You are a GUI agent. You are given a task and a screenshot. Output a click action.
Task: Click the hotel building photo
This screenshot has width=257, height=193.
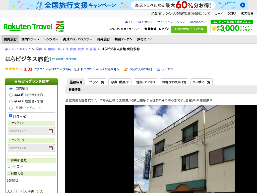pos(184,149)
